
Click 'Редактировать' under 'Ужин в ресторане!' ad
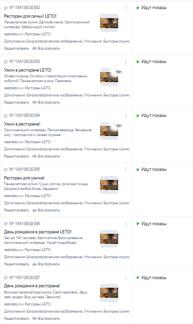pyautogui.click(x=17, y=156)
